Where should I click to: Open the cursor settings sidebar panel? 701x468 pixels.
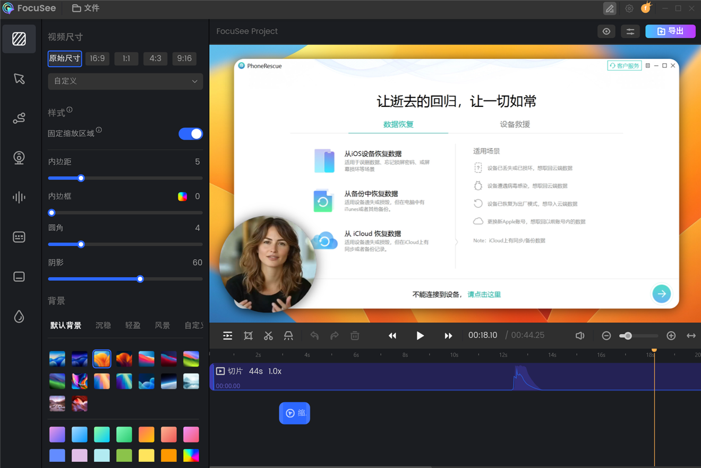(19, 79)
